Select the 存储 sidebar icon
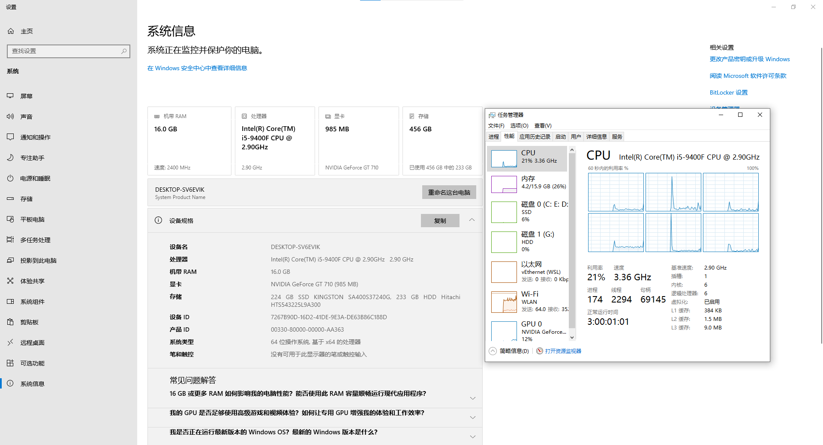823x445 pixels. click(10, 199)
